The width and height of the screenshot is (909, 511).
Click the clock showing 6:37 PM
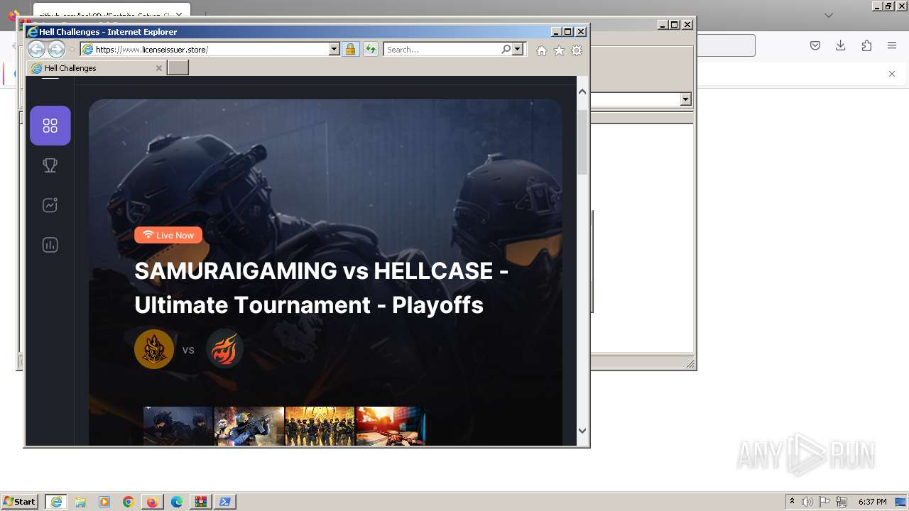pos(872,502)
